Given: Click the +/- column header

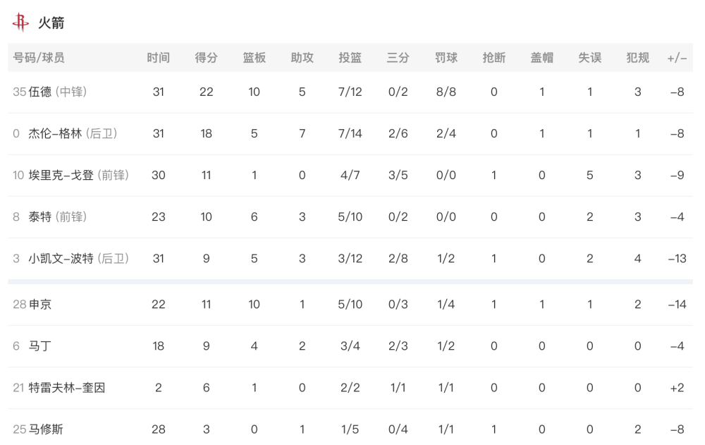Looking at the screenshot, I should point(677,58).
